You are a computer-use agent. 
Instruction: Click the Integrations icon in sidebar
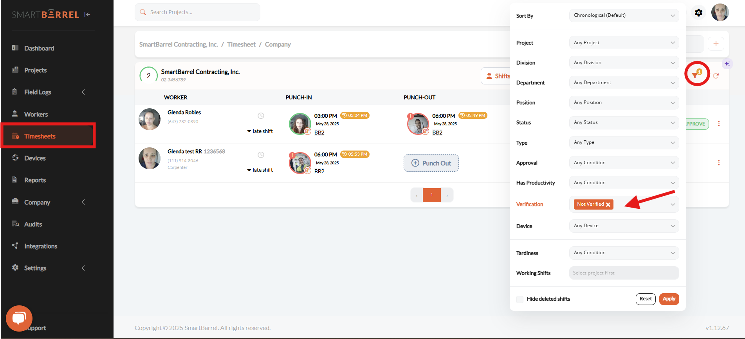point(15,246)
